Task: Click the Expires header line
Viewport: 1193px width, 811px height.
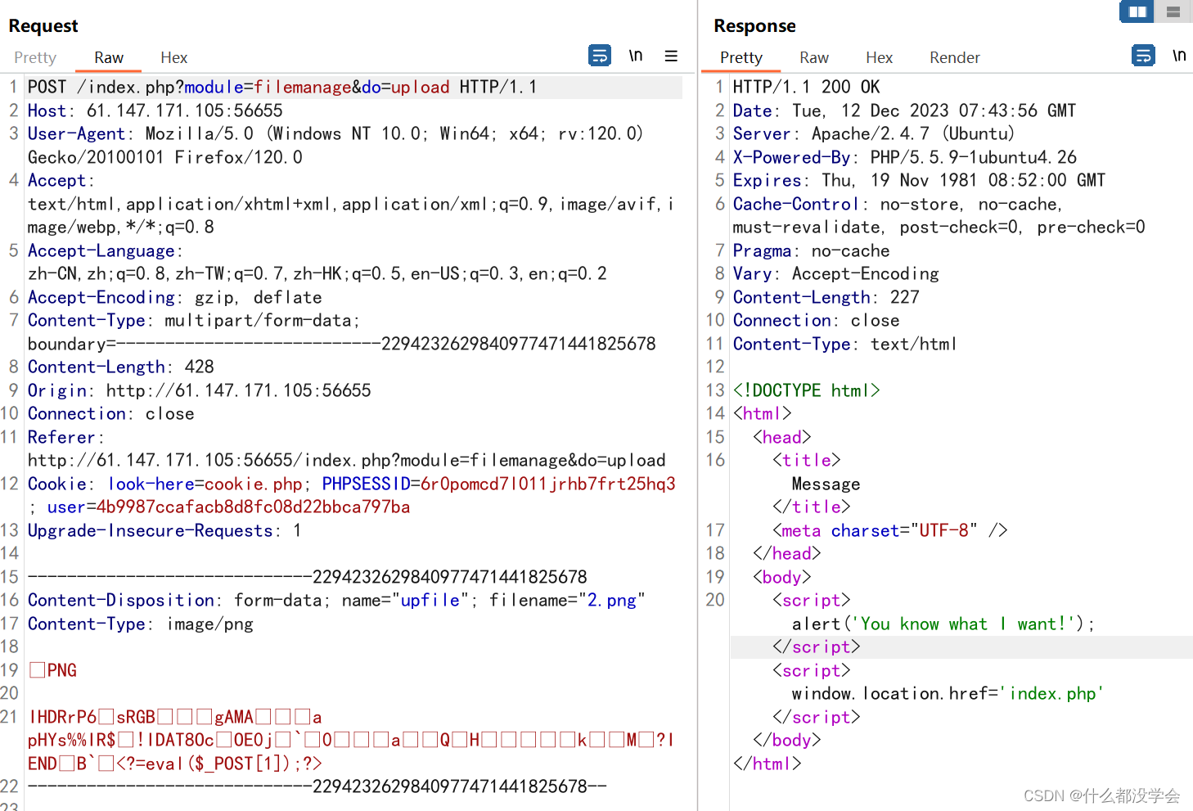Action: [x=919, y=180]
